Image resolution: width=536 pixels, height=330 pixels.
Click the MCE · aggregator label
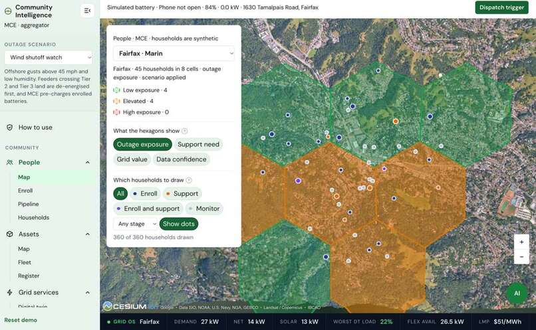27,25
